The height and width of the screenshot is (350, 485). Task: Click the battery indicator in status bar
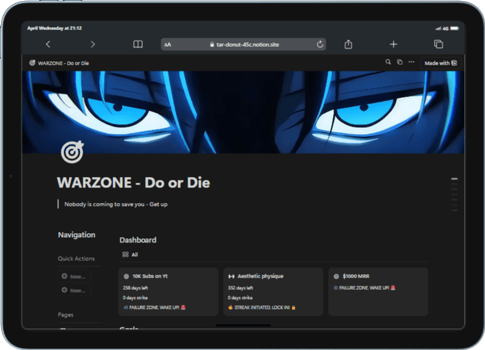[x=455, y=28]
